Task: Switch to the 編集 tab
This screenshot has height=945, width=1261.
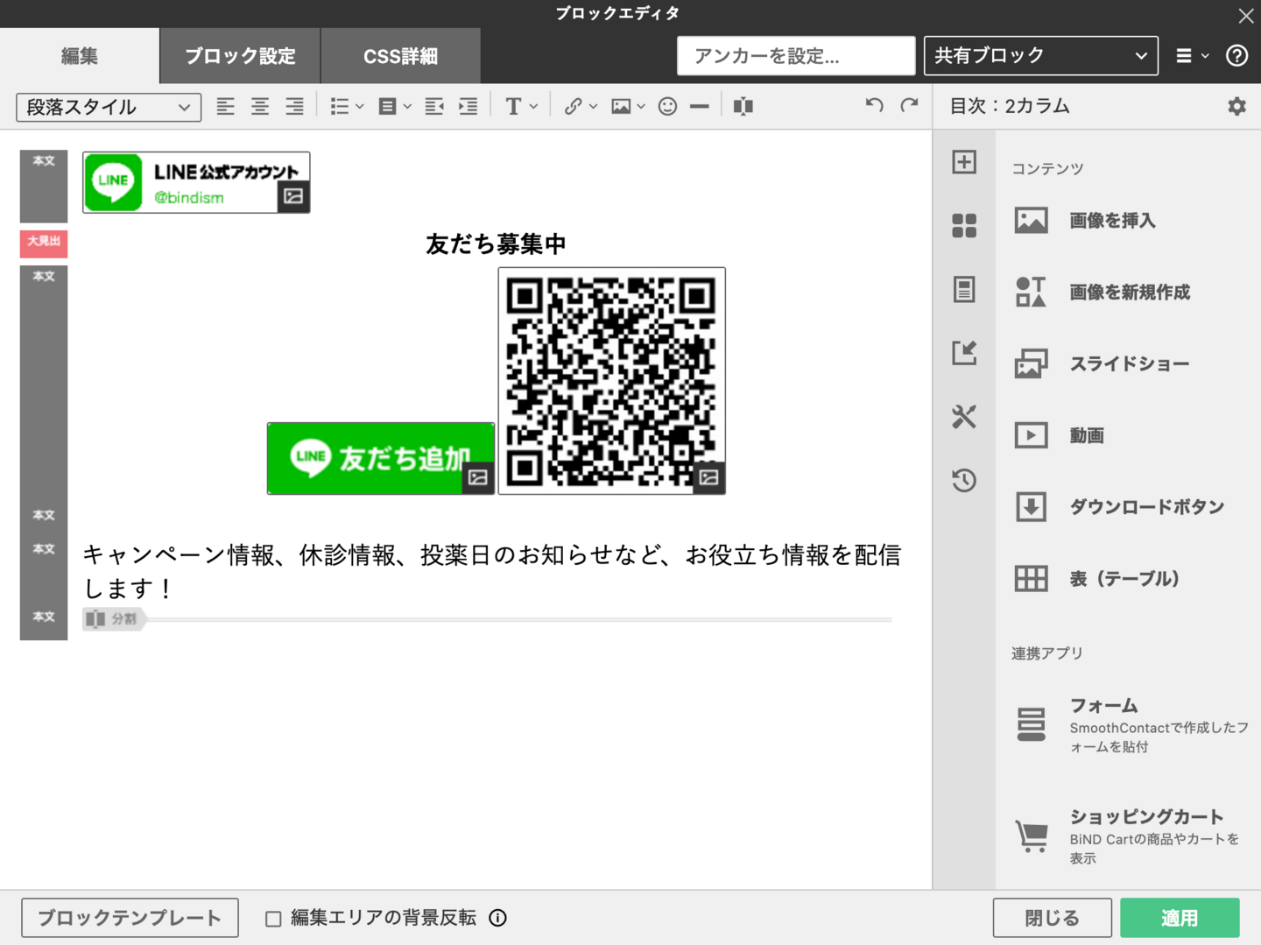Action: [80, 56]
